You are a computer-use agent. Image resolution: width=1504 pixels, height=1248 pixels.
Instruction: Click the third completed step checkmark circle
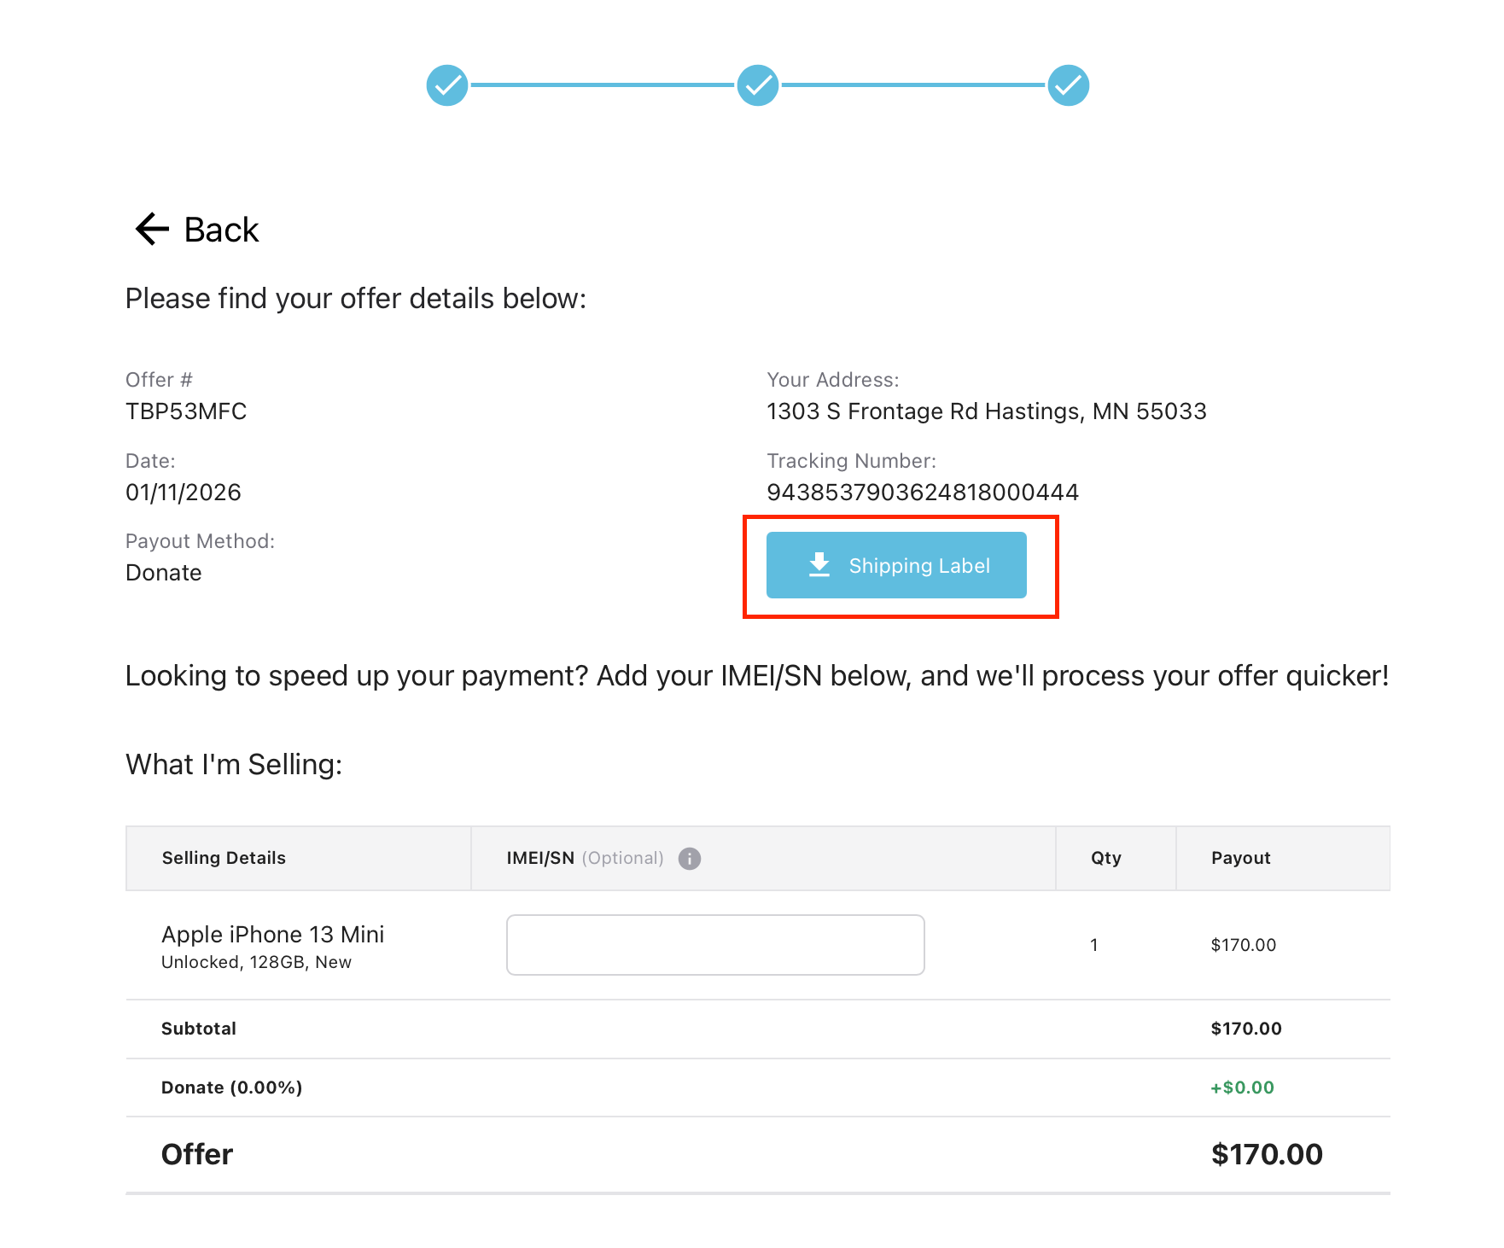[x=1069, y=85]
